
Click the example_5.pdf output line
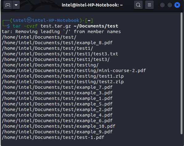click(57, 104)
